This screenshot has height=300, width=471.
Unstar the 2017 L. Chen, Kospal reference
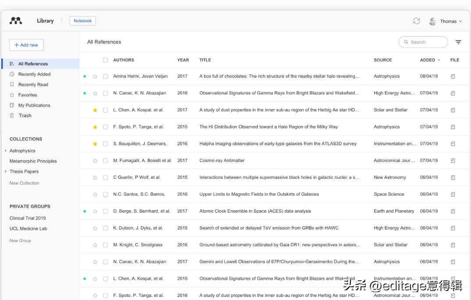coord(95,110)
